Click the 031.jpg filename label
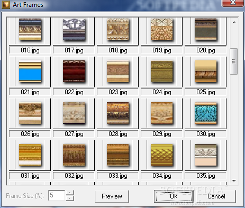The image size is (245, 208). pos(30,176)
